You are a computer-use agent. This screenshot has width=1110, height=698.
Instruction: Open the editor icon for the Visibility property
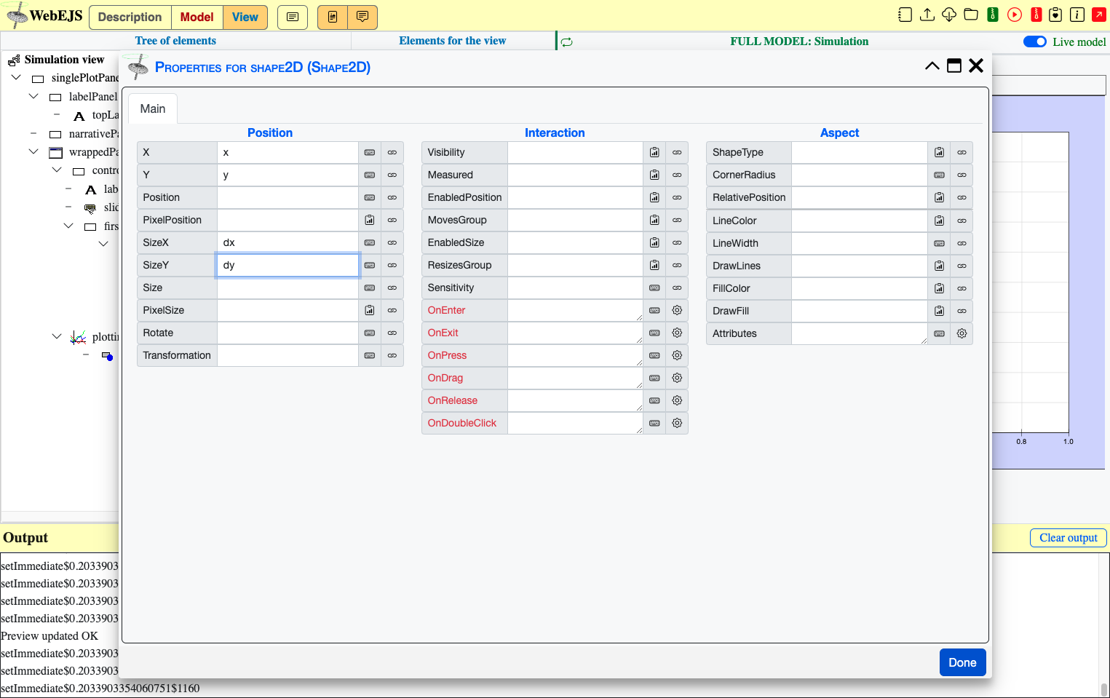click(x=655, y=153)
